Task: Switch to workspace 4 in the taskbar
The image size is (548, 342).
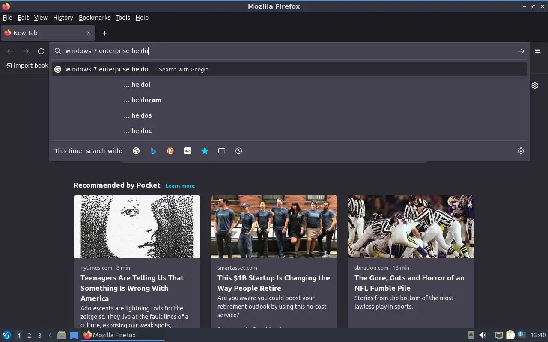Action: 50,336
